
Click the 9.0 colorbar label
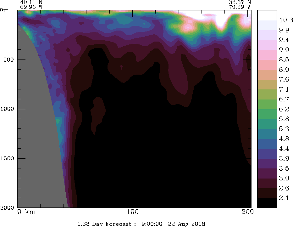tap(284, 50)
